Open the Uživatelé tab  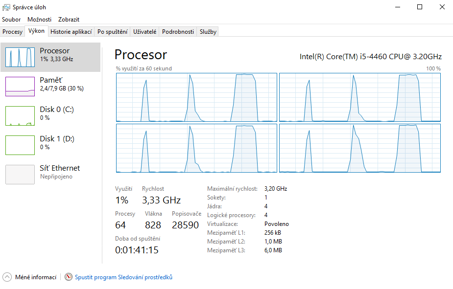point(145,32)
